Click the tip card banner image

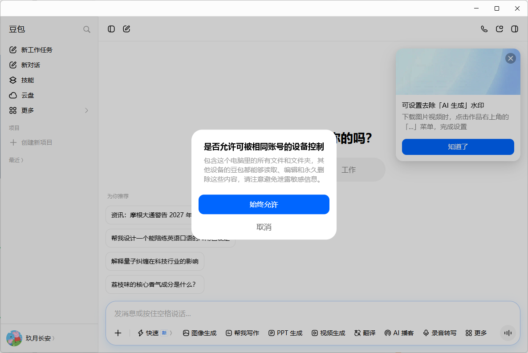click(458, 72)
